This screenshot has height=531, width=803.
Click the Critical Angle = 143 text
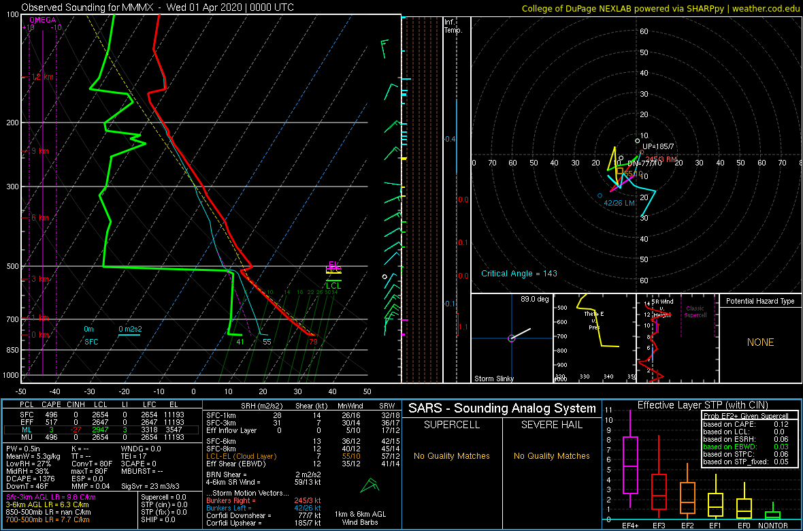click(x=519, y=273)
